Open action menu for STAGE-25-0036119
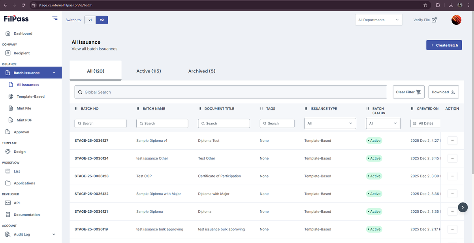474x243 pixels. (452, 229)
